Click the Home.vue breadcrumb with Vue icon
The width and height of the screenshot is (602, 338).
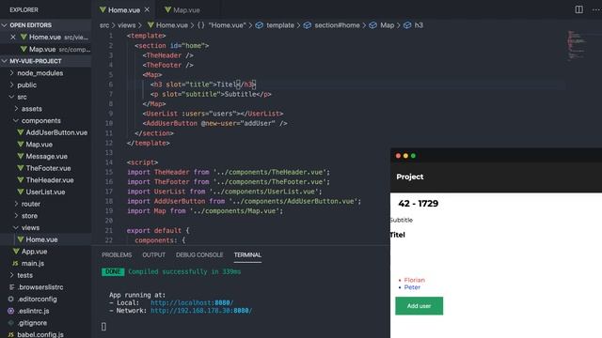[x=167, y=25]
